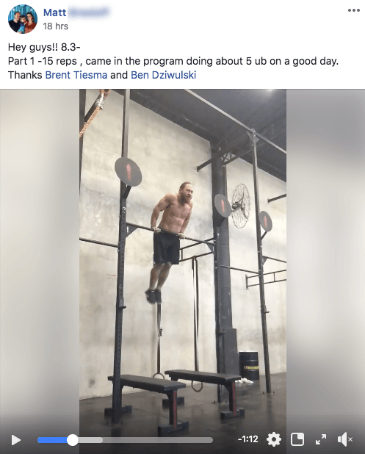Open Ben Dziwulski's tagged profile
The image size is (365, 454).
pos(164,75)
